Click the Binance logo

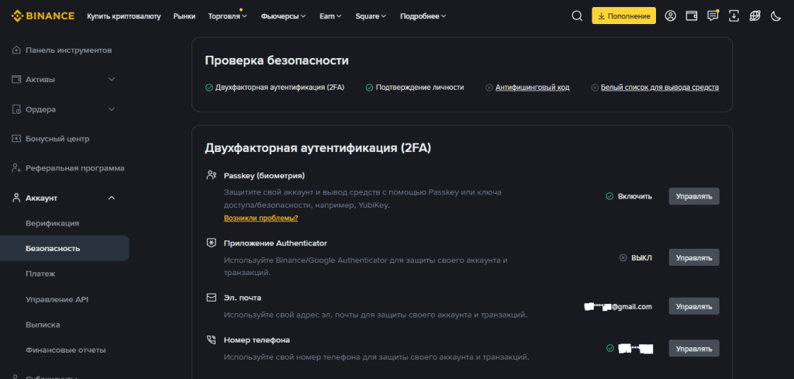(43, 16)
